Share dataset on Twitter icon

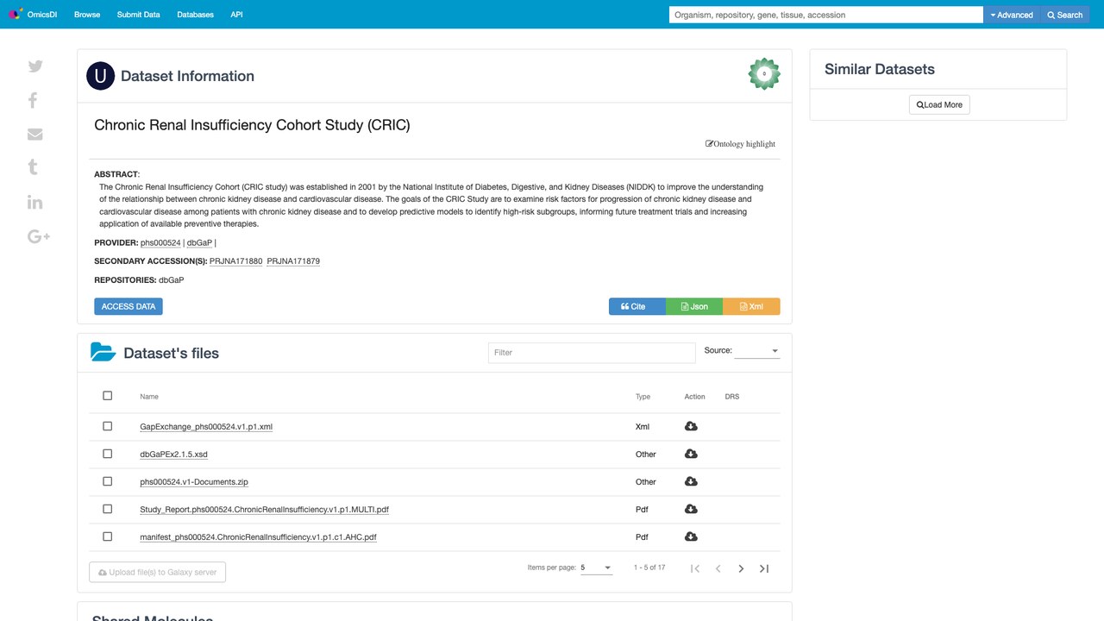pyautogui.click(x=35, y=66)
